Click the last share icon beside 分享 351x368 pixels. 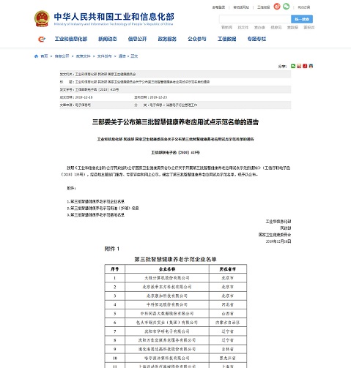tap(311, 66)
